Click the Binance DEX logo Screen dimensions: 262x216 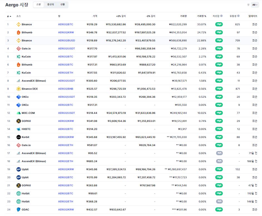pyautogui.click(x=19, y=89)
